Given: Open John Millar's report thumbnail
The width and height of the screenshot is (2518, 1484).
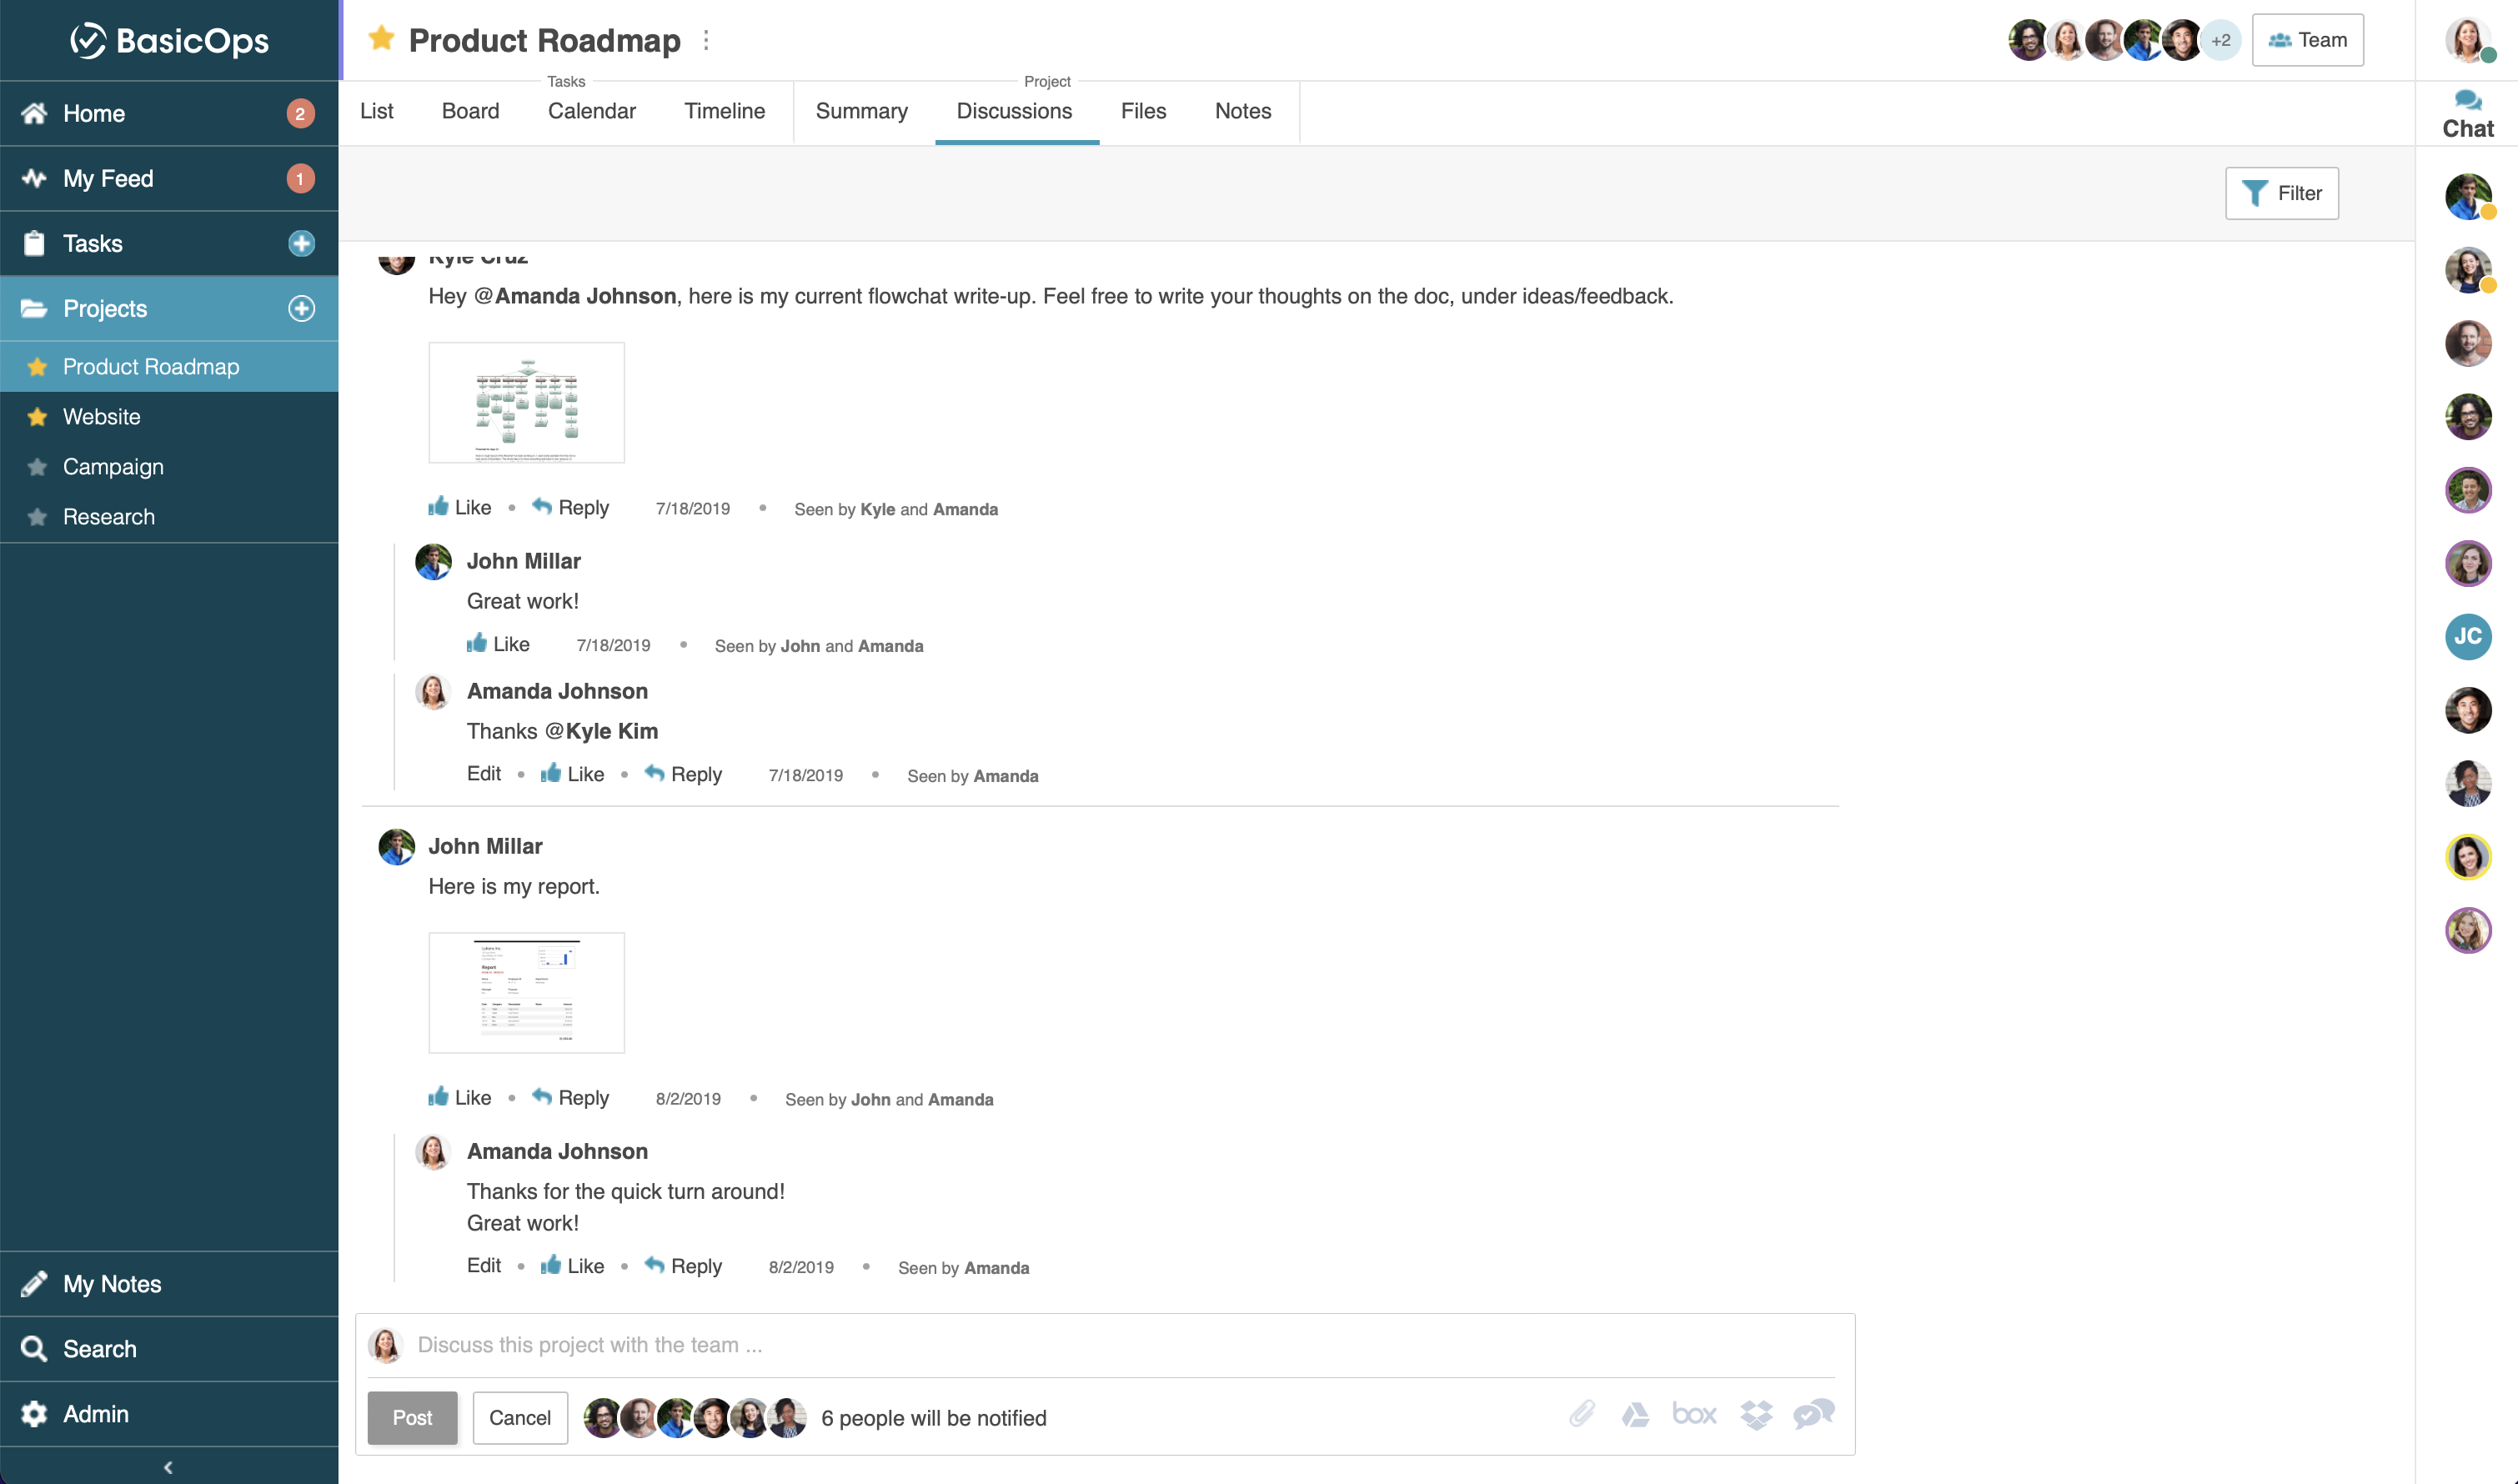Looking at the screenshot, I should coord(526,992).
